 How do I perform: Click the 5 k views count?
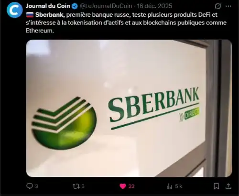click(x=178, y=186)
